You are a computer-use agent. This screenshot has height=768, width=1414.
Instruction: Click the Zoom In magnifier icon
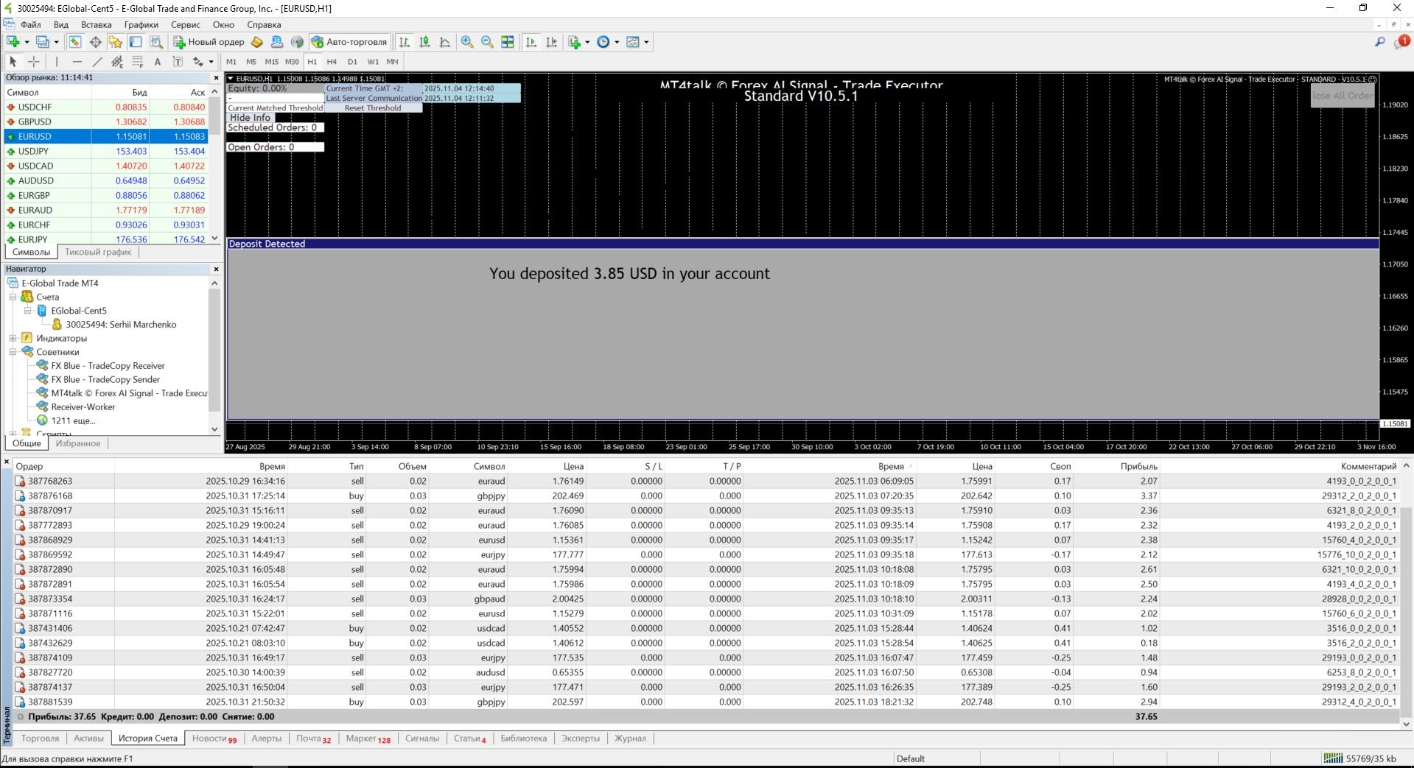click(467, 42)
